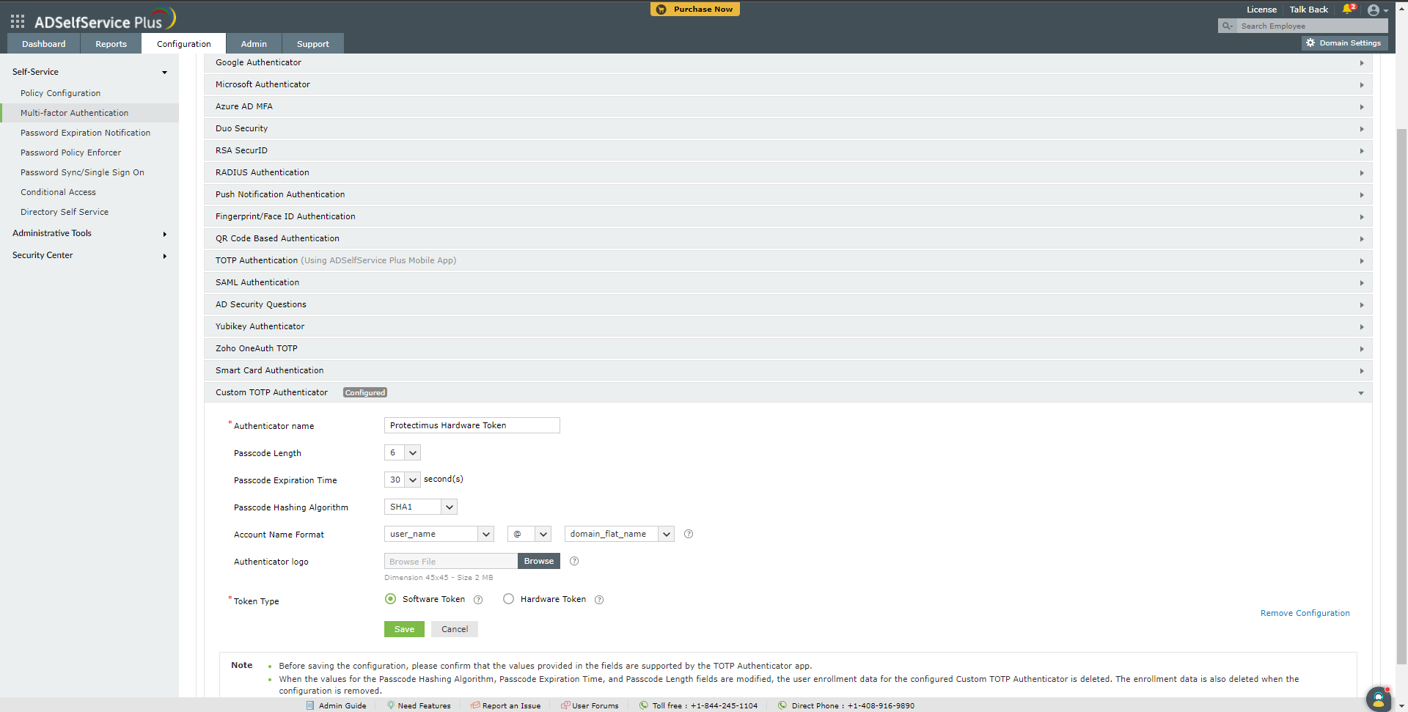The height and width of the screenshot is (712, 1408).
Task: Click the Purchase Now cart icon
Action: coord(661,10)
